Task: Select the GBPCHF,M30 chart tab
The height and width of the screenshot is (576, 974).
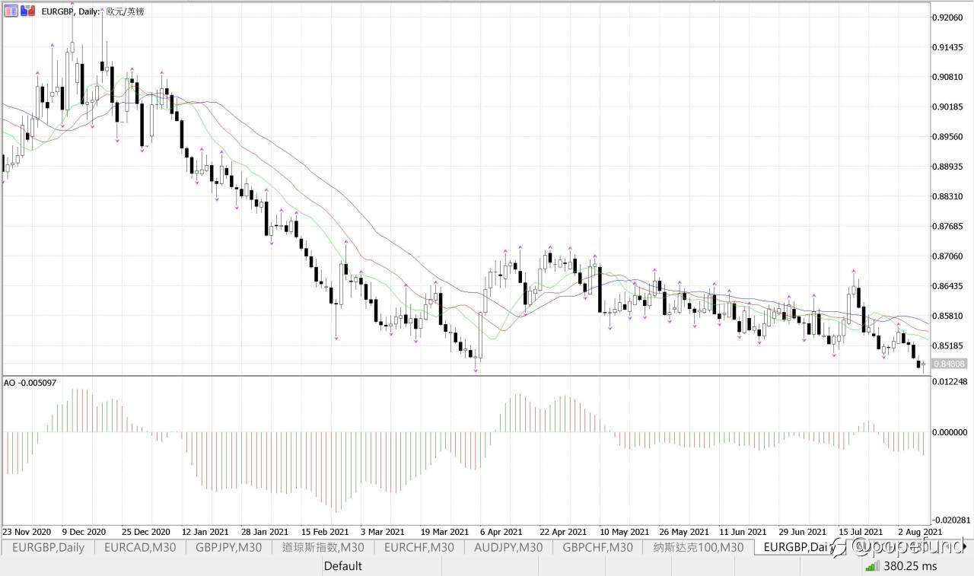Action: coord(597,547)
